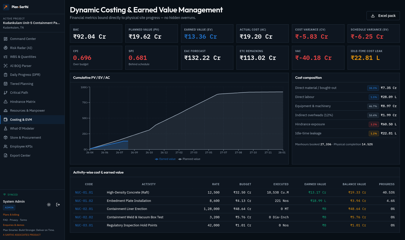The width and height of the screenshot is (405, 240).
Task: Click the Command Center grid icon
Action: [x=6, y=39]
